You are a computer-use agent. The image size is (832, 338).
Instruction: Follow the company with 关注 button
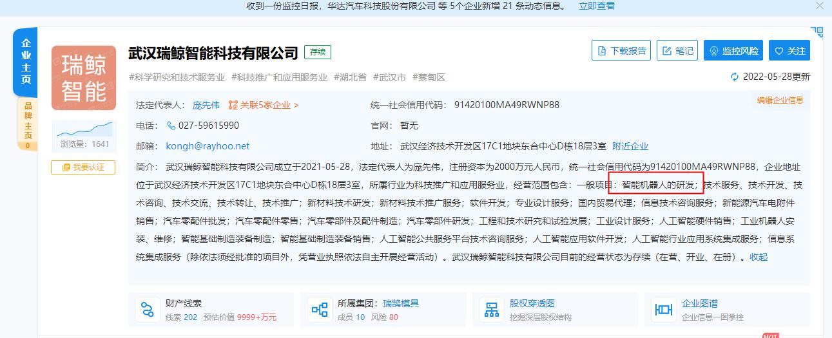coord(789,51)
